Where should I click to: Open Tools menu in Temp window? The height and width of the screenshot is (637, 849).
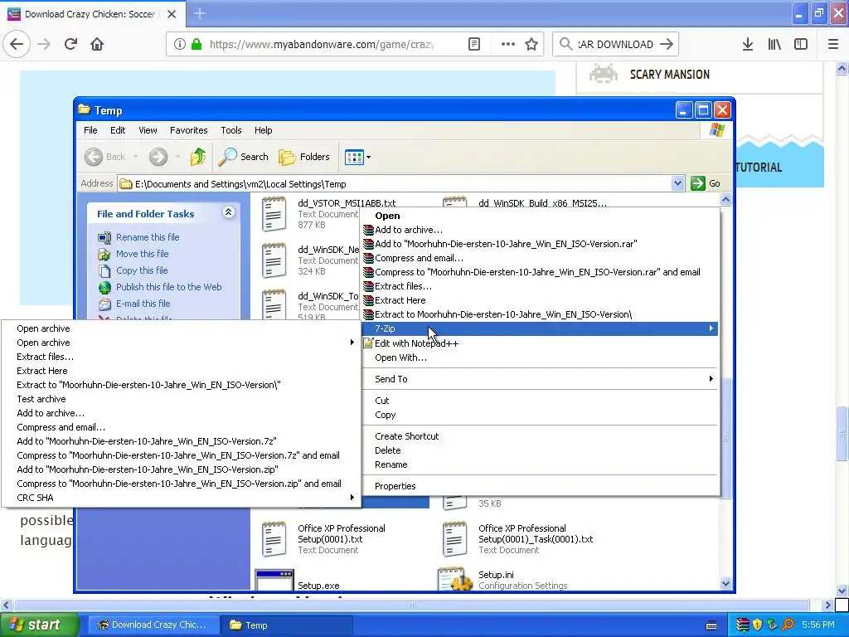click(230, 130)
